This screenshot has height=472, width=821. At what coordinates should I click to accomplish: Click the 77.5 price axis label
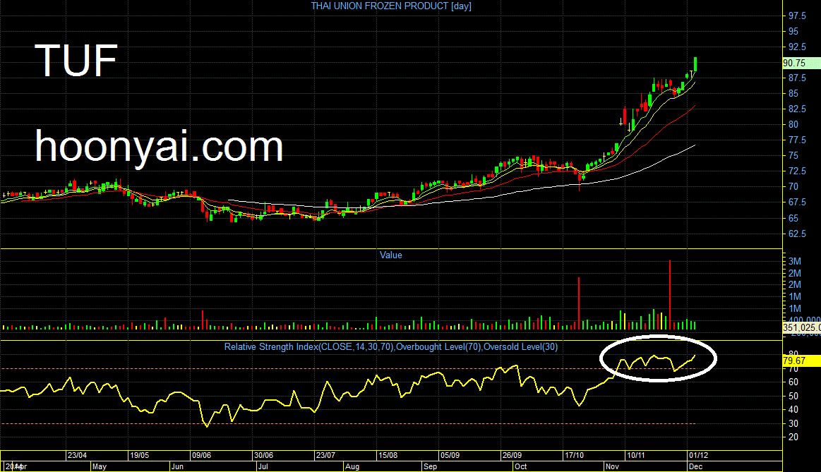[x=797, y=140]
